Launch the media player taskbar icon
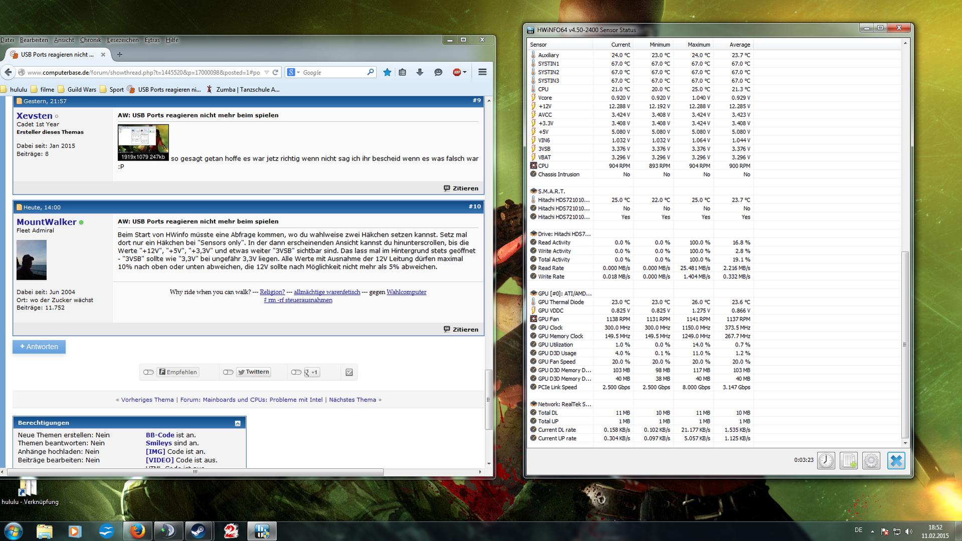The width and height of the screenshot is (962, 541). (75, 531)
